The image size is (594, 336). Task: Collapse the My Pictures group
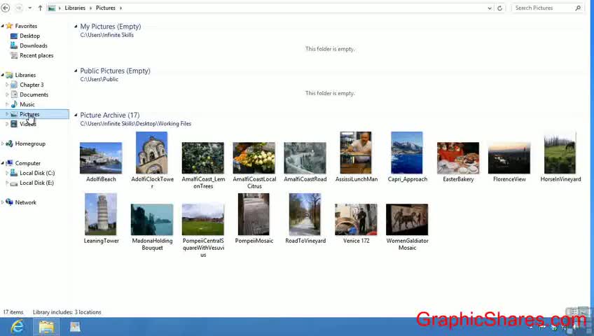tap(76, 27)
